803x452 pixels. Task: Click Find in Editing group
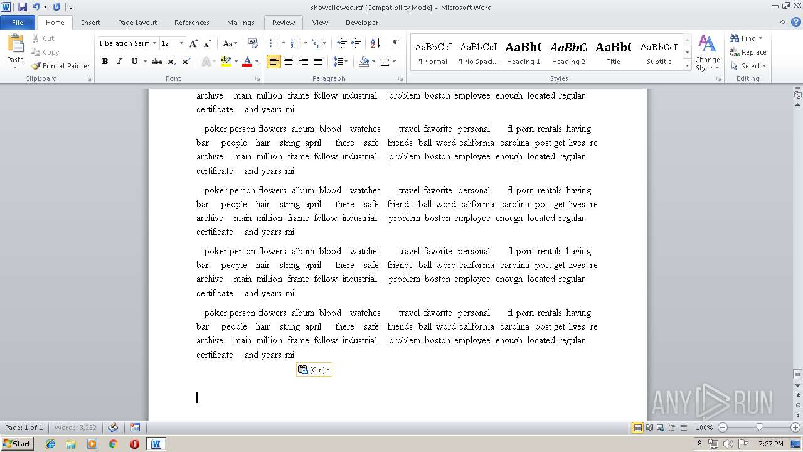click(x=747, y=38)
